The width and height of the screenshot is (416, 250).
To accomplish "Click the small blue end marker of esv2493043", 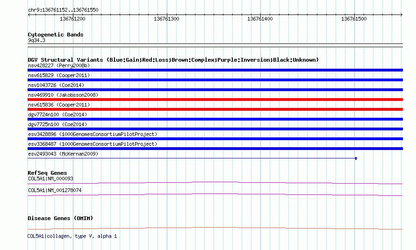I will click(356, 158).
